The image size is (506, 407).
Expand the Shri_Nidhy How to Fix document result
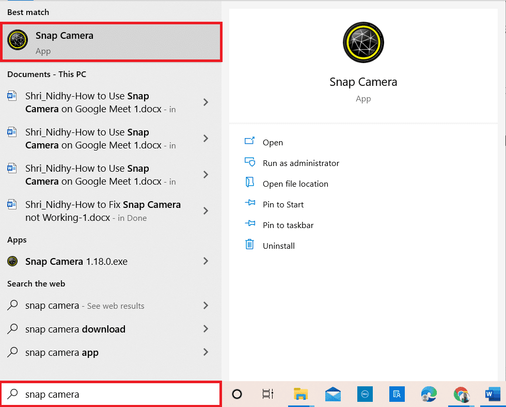click(x=205, y=211)
